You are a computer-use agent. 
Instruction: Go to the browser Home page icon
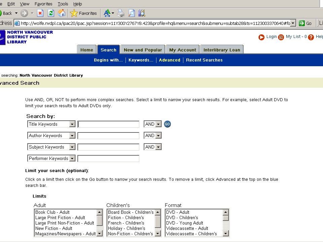coord(62,13)
